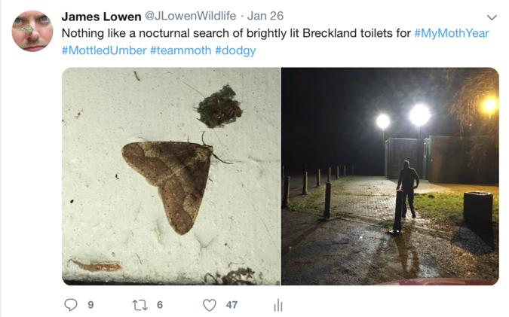
Task: Visit the @JLowenWildlife handle link
Action: tap(191, 16)
